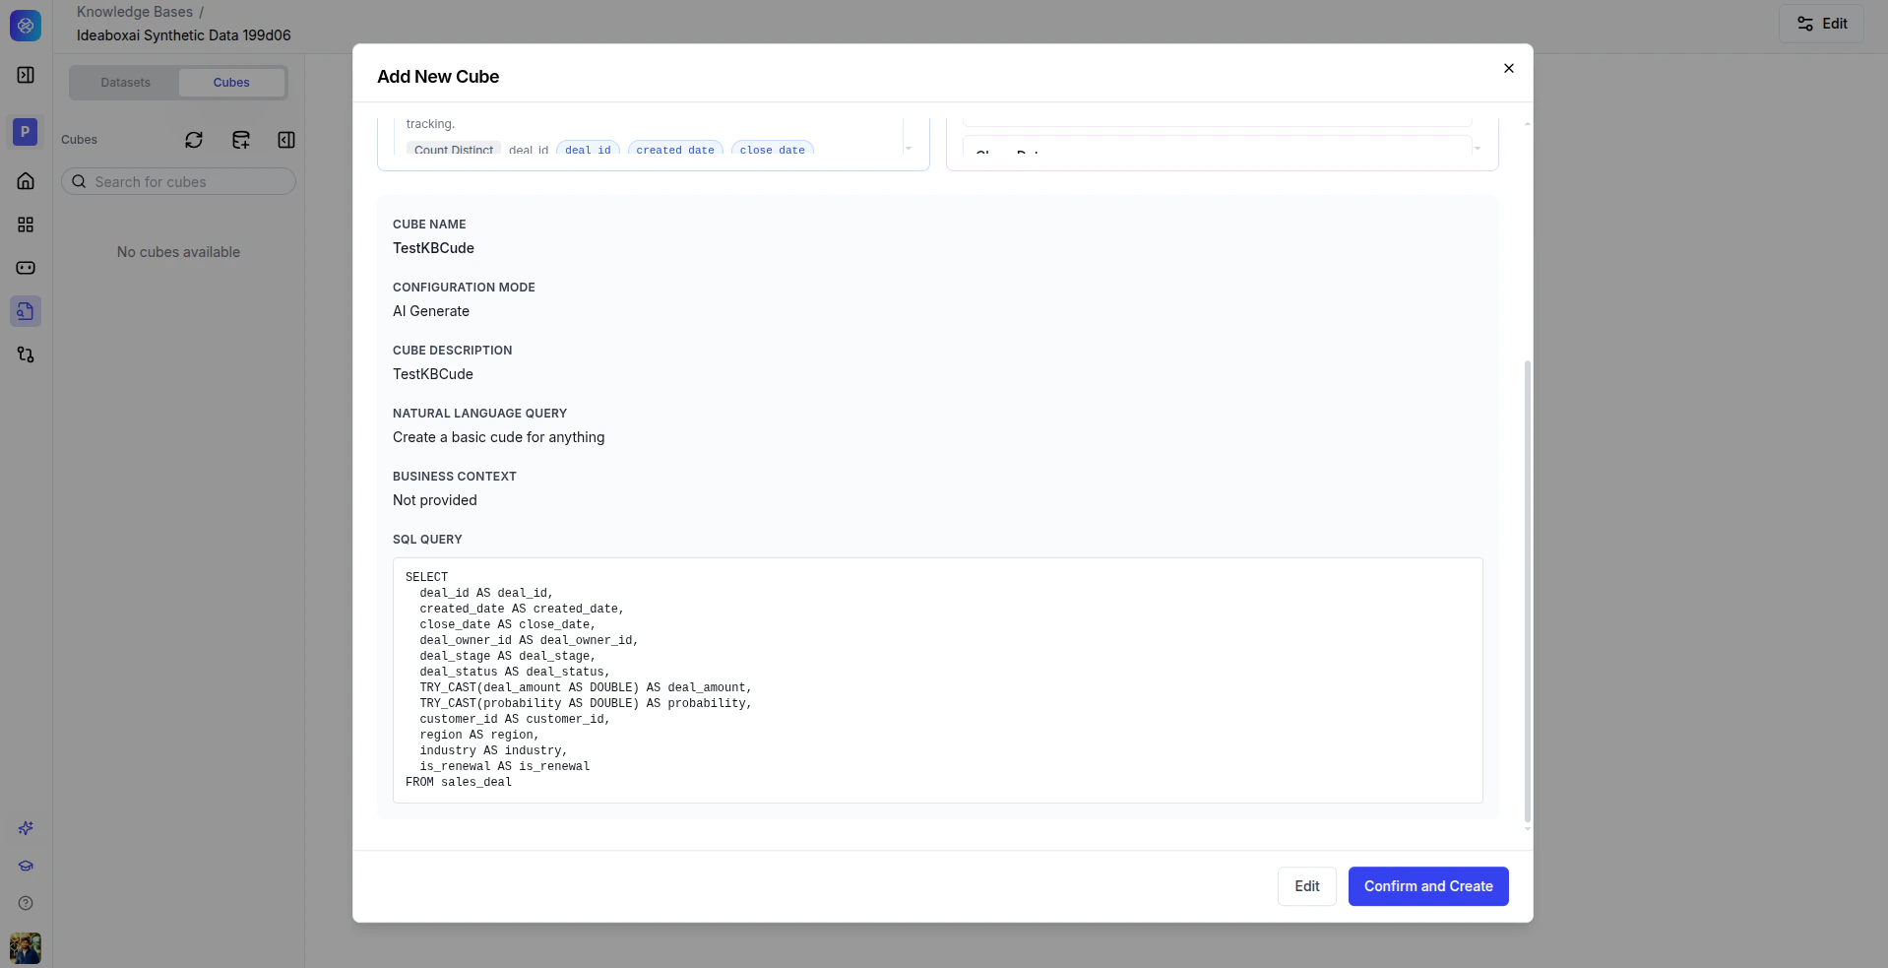Click 'Not provided' business context text
This screenshot has height=968, width=1888.
435,500
